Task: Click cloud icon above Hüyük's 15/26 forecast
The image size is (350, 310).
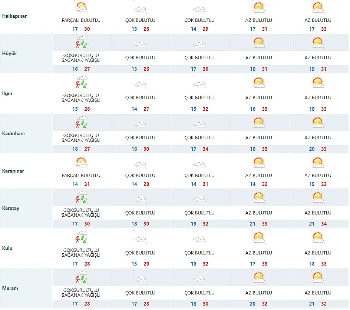Action: tap(140, 45)
